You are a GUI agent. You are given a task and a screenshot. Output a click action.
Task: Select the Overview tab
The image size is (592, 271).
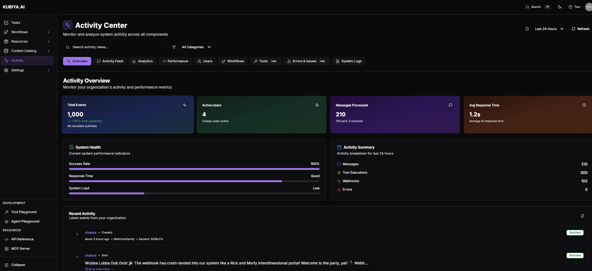pos(77,61)
